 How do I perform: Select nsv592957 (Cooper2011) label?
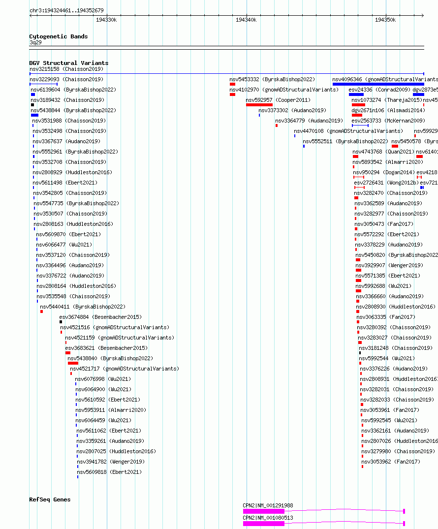pos(278,100)
